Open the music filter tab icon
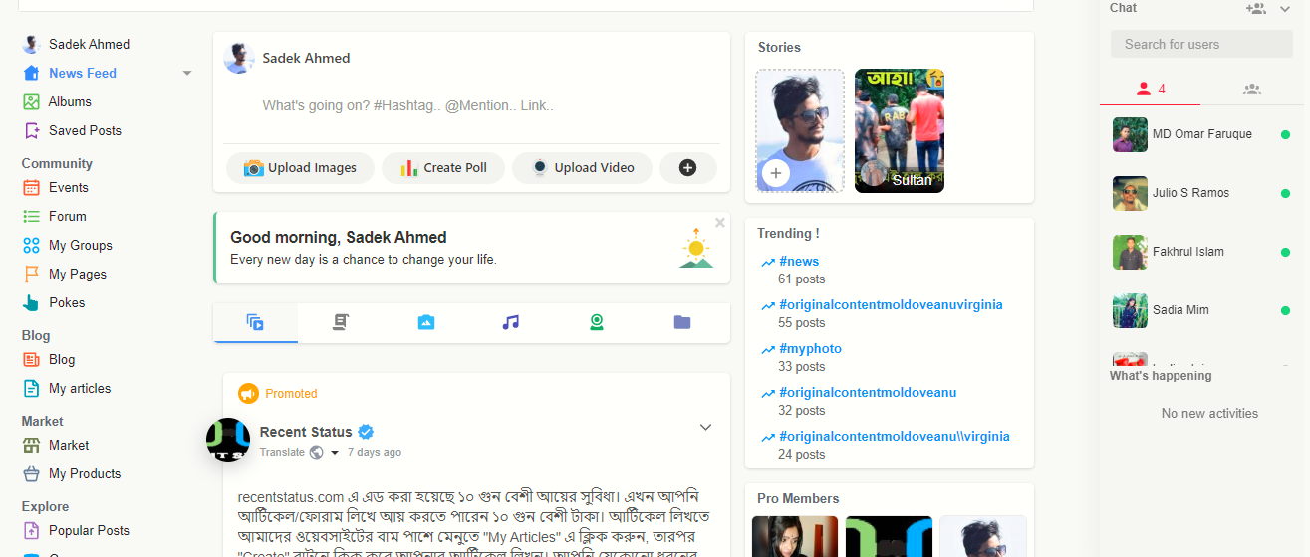 click(x=511, y=322)
